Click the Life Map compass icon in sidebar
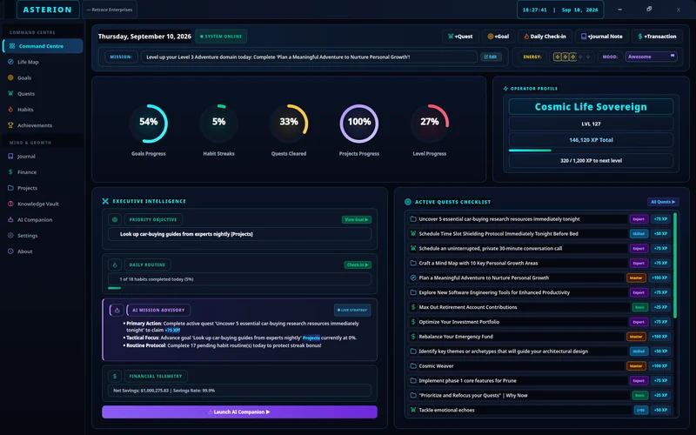696x435 pixels. coord(10,62)
